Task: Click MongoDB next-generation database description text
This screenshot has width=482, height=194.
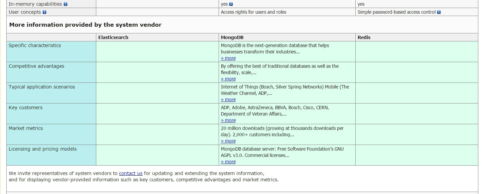Action: 275,49
